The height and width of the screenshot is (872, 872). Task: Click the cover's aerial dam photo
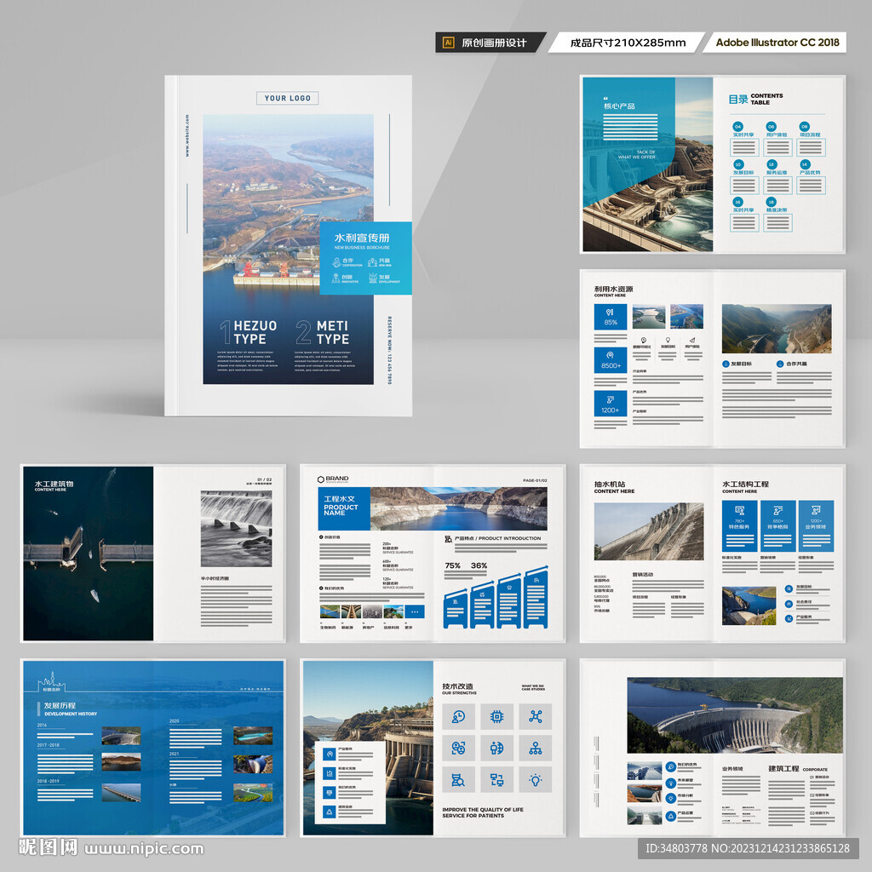click(x=288, y=249)
